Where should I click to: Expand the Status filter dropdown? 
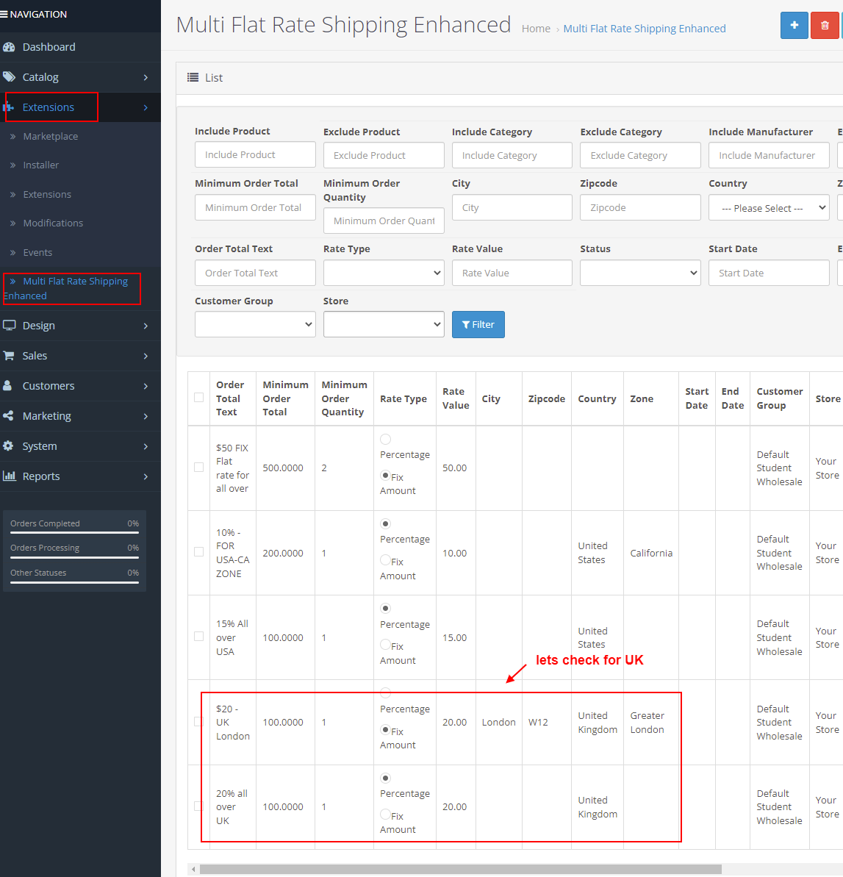click(639, 273)
